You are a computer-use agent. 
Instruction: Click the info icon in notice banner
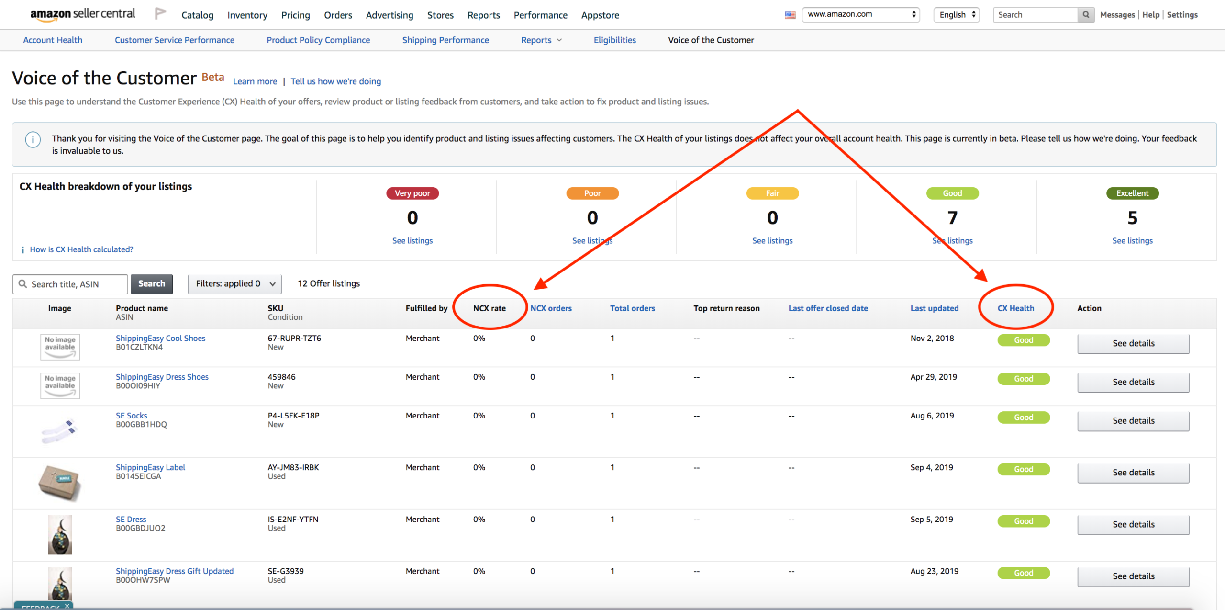coord(33,140)
